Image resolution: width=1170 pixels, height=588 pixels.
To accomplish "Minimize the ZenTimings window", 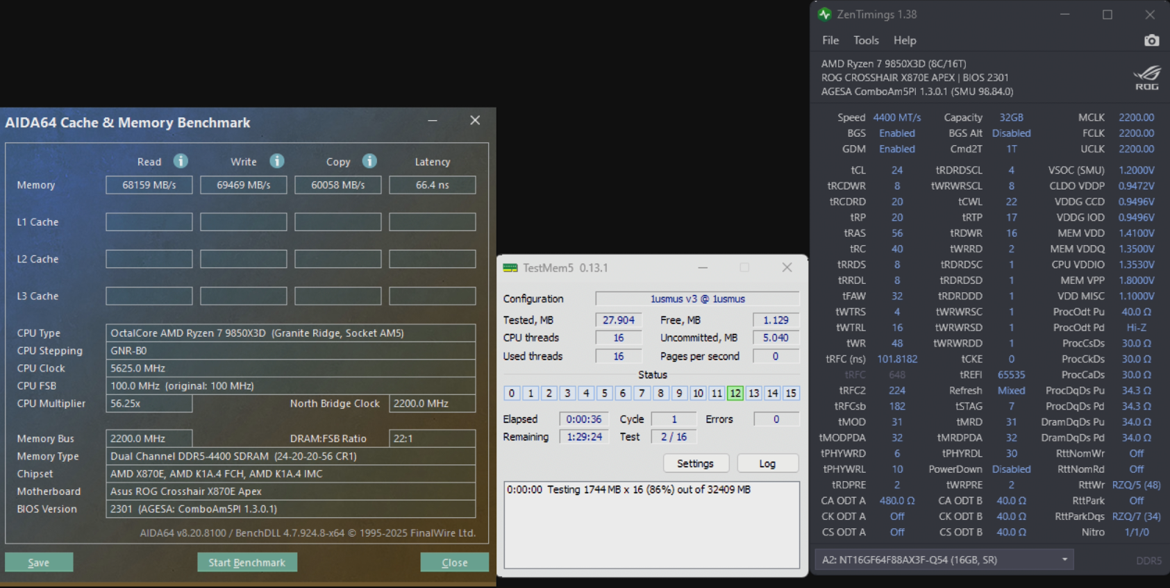I will [x=1064, y=14].
